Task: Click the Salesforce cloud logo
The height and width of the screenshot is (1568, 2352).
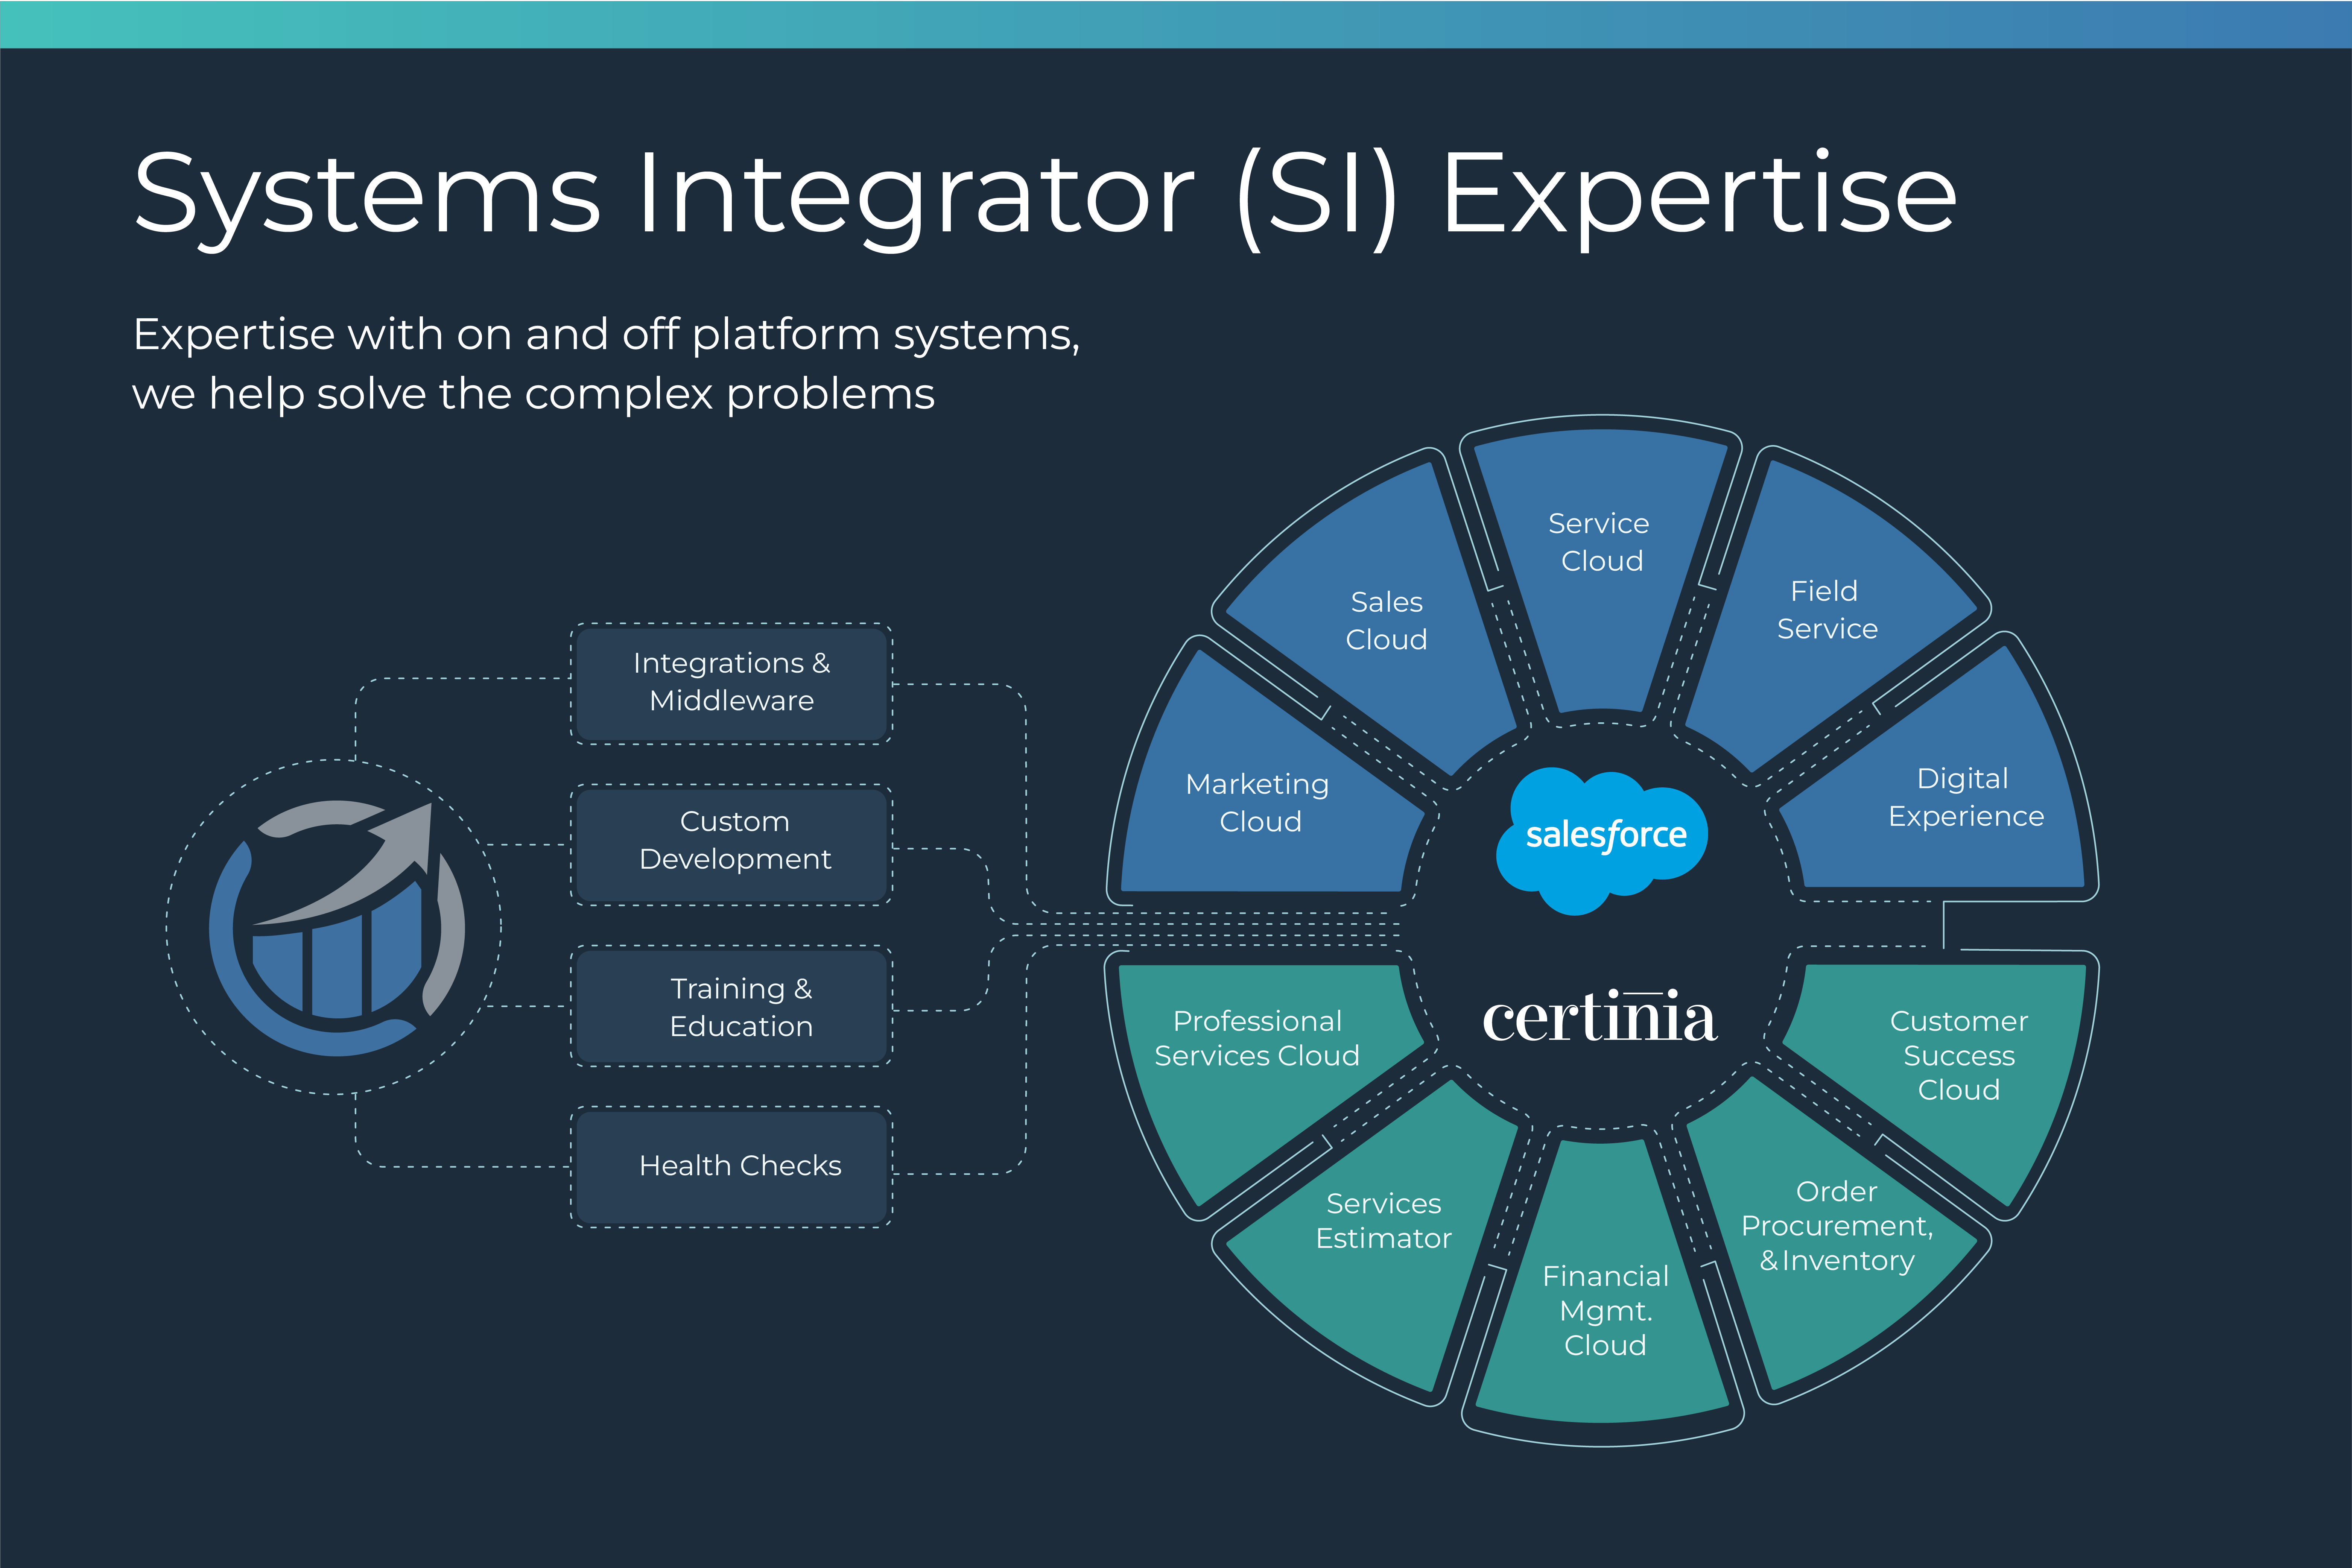Action: point(1603,838)
